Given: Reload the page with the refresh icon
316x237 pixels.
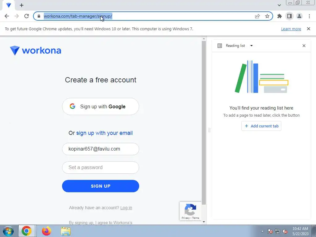Looking at the screenshot, I should (27, 16).
